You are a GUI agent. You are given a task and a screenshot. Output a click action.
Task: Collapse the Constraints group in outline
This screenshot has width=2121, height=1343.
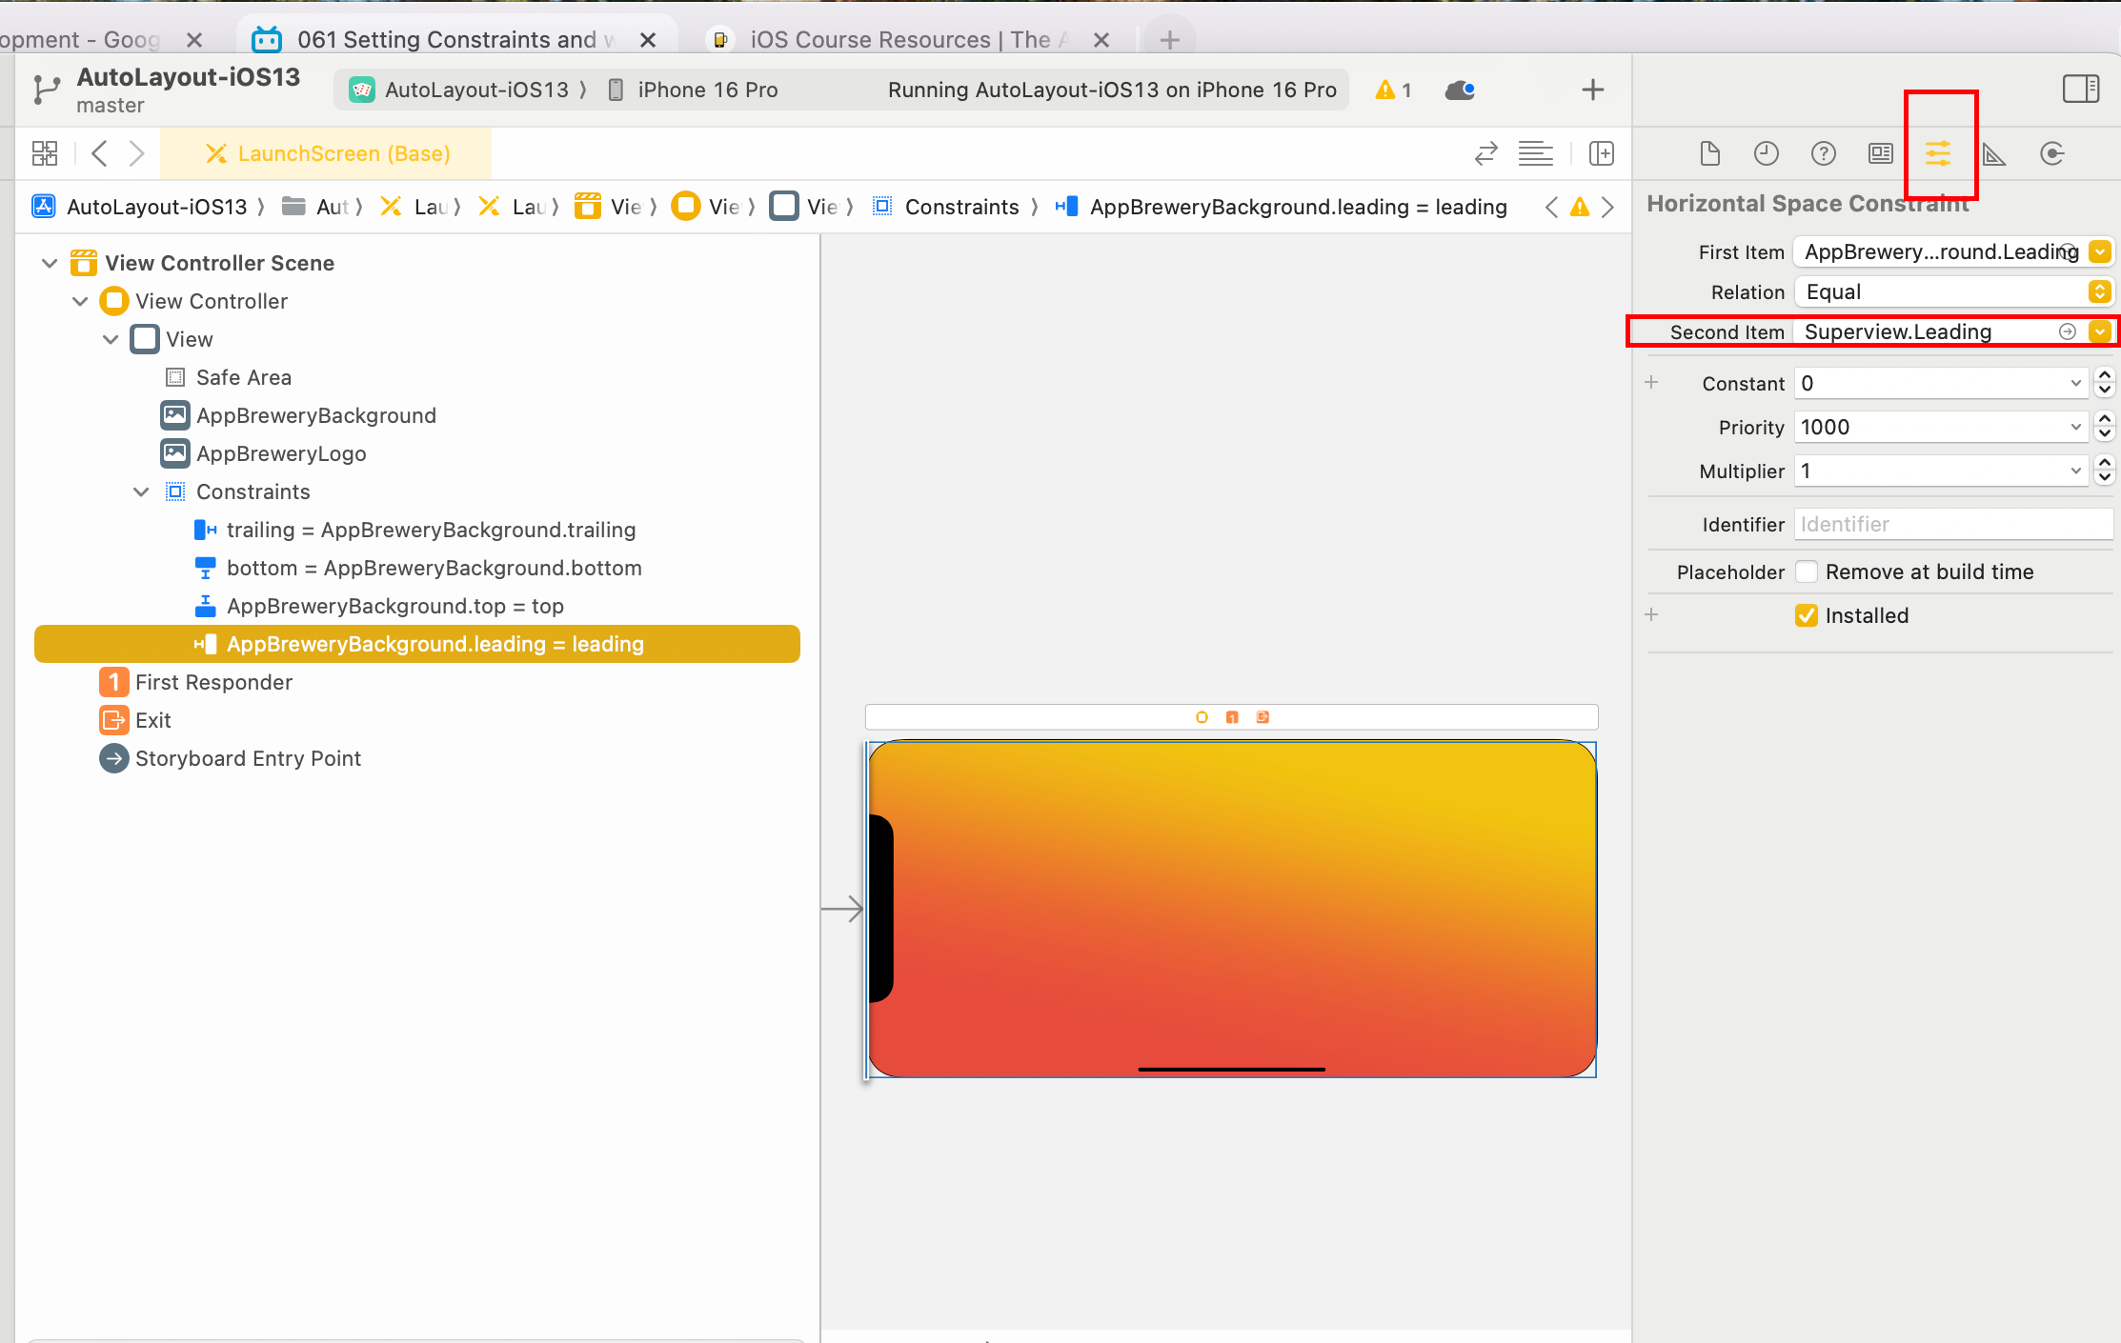click(x=141, y=491)
